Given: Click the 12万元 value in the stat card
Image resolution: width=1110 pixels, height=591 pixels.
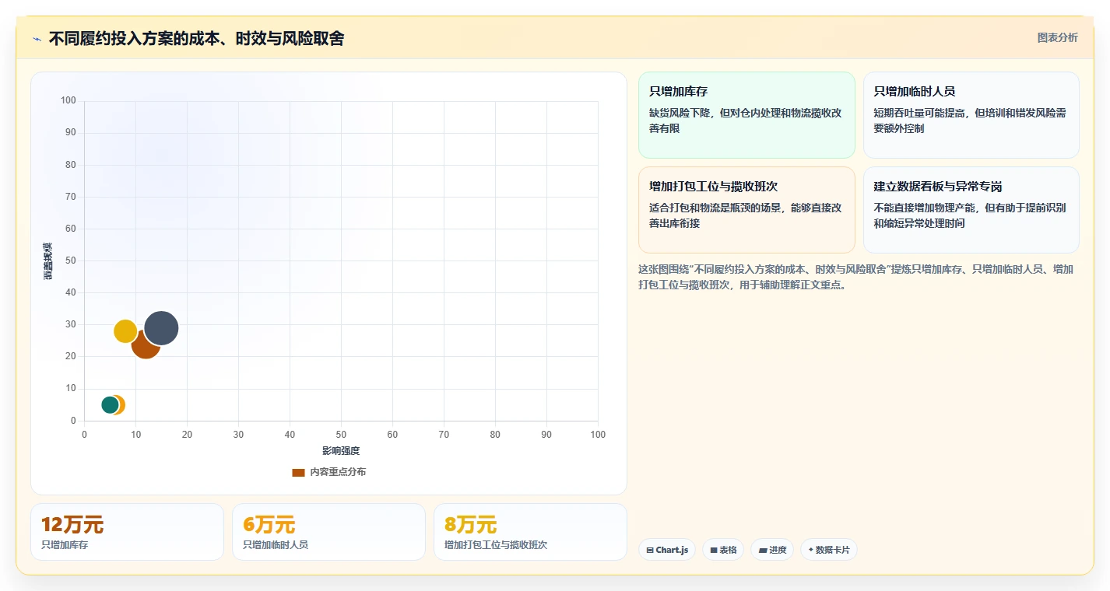Looking at the screenshot, I should (x=72, y=525).
